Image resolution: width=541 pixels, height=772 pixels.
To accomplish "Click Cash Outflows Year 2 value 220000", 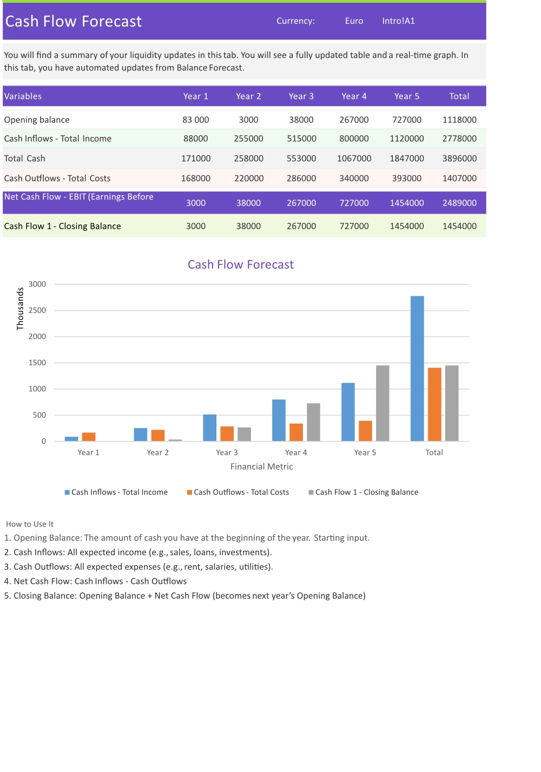I will click(x=249, y=178).
